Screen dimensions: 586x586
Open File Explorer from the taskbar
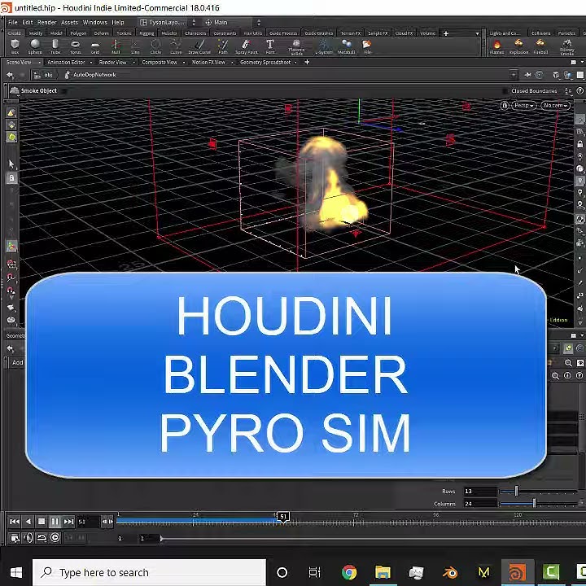pyautogui.click(x=383, y=572)
